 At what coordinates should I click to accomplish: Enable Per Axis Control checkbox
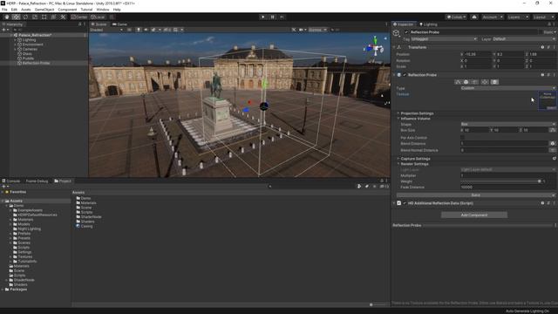click(x=462, y=138)
